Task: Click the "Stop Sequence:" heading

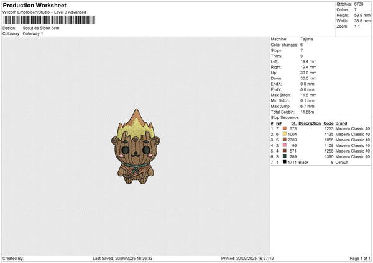Action: click(x=285, y=118)
